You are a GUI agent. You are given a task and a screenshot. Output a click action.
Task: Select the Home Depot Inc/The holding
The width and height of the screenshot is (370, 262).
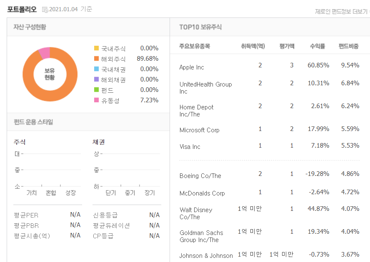point(196,111)
